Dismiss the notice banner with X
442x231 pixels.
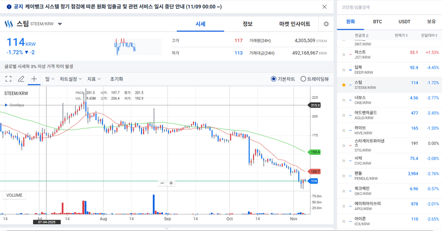(324, 7)
